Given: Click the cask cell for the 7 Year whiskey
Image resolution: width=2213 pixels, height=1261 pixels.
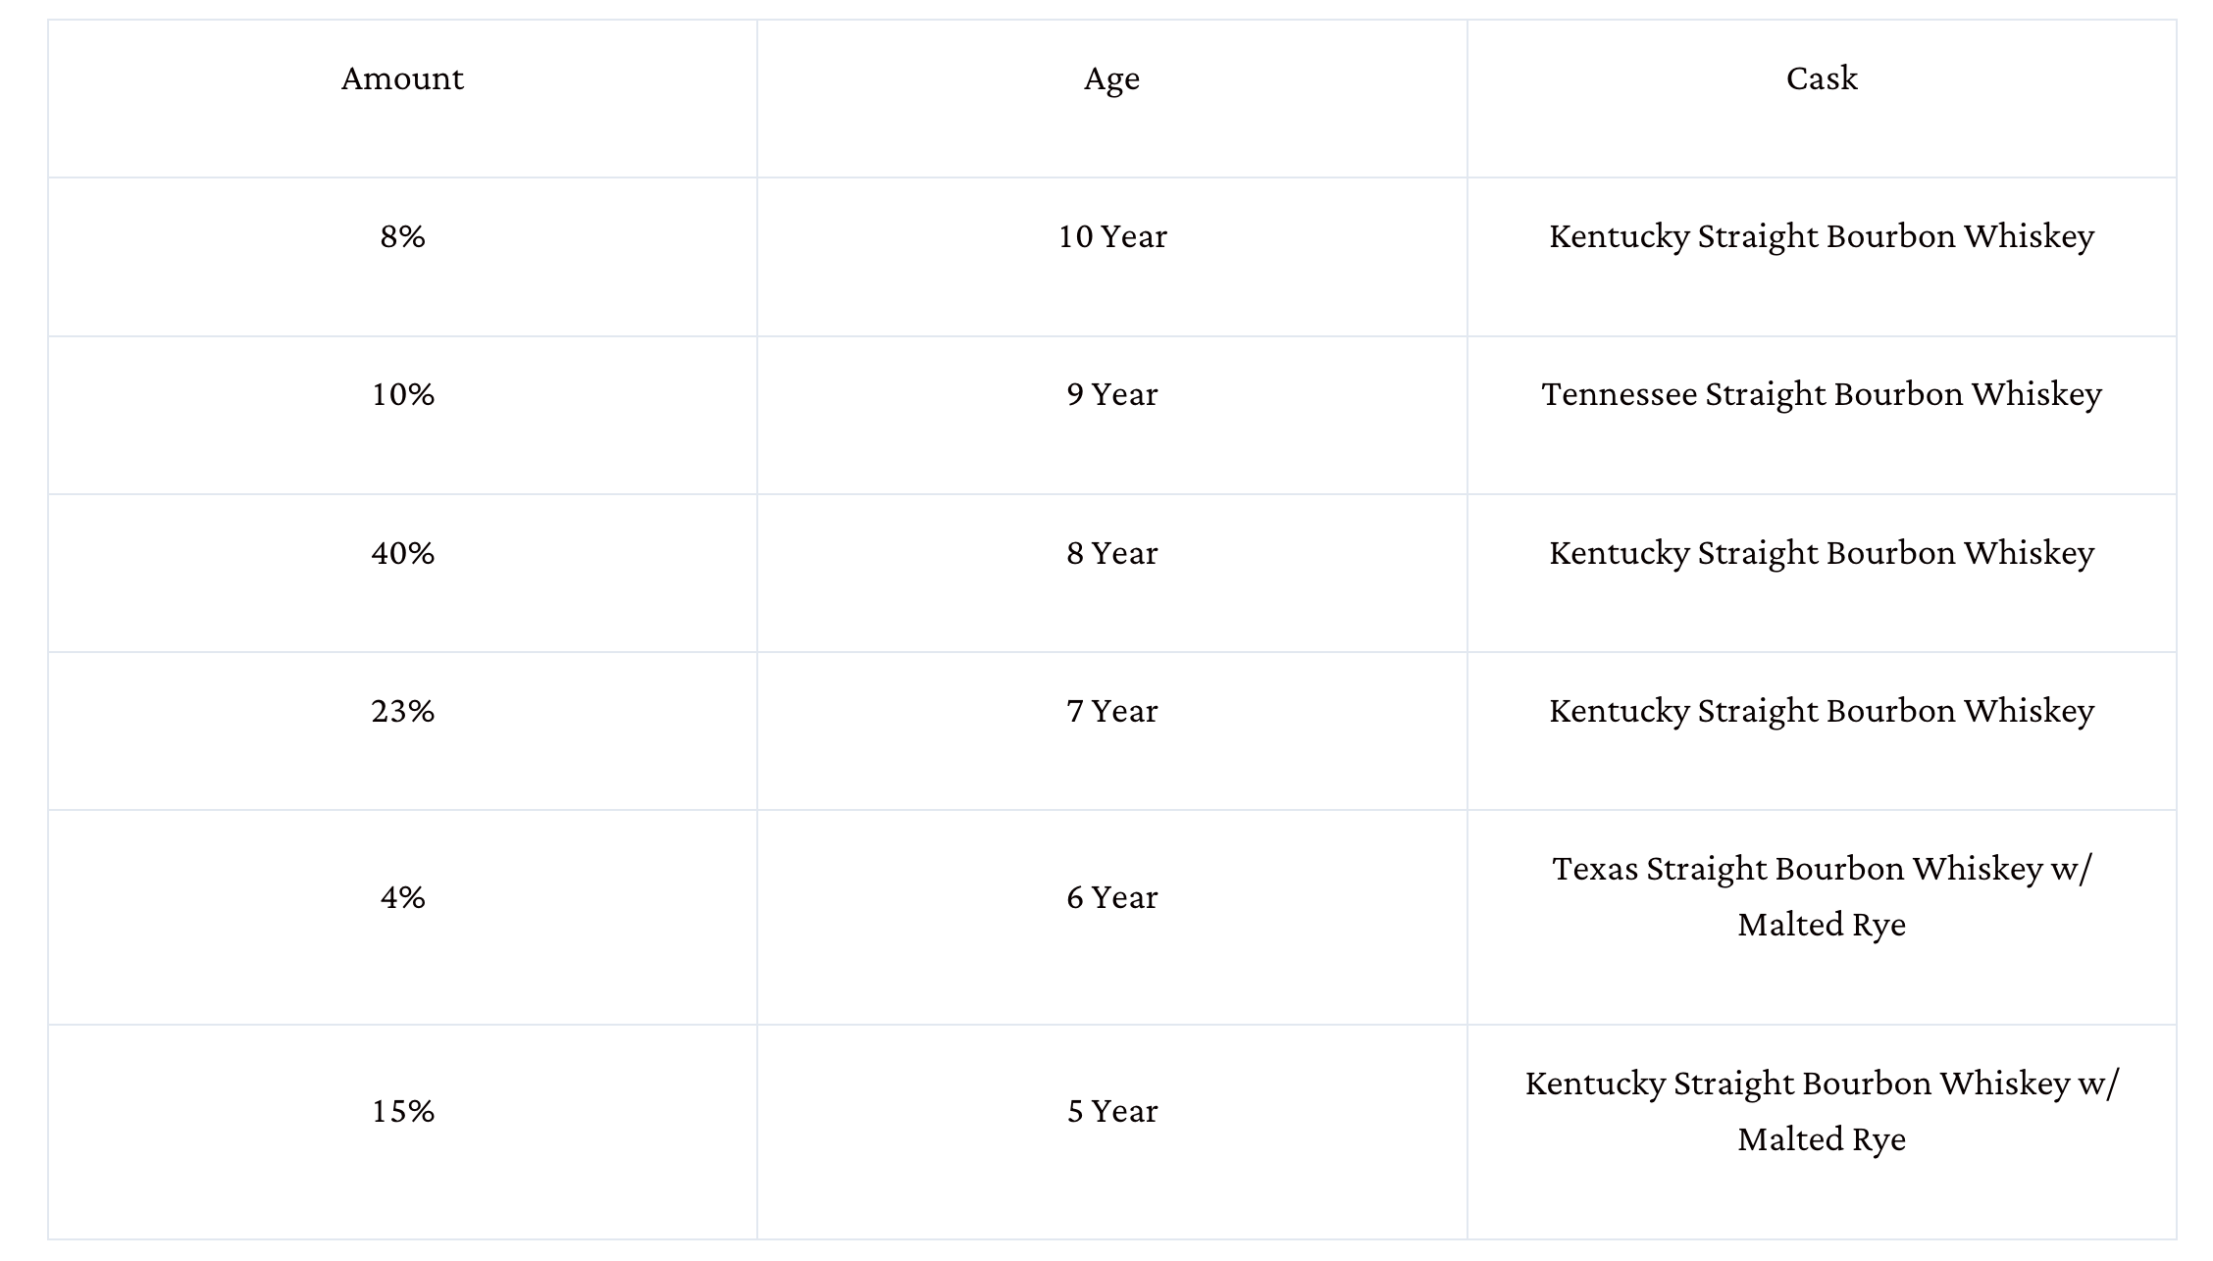Looking at the screenshot, I should (x=1822, y=711).
